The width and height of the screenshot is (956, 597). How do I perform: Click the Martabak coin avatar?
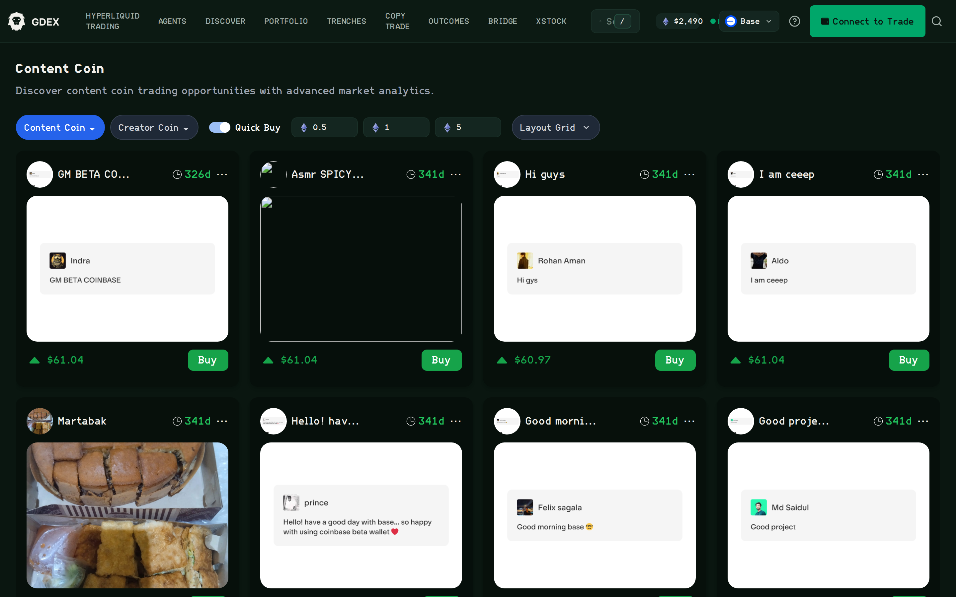pyautogui.click(x=40, y=421)
